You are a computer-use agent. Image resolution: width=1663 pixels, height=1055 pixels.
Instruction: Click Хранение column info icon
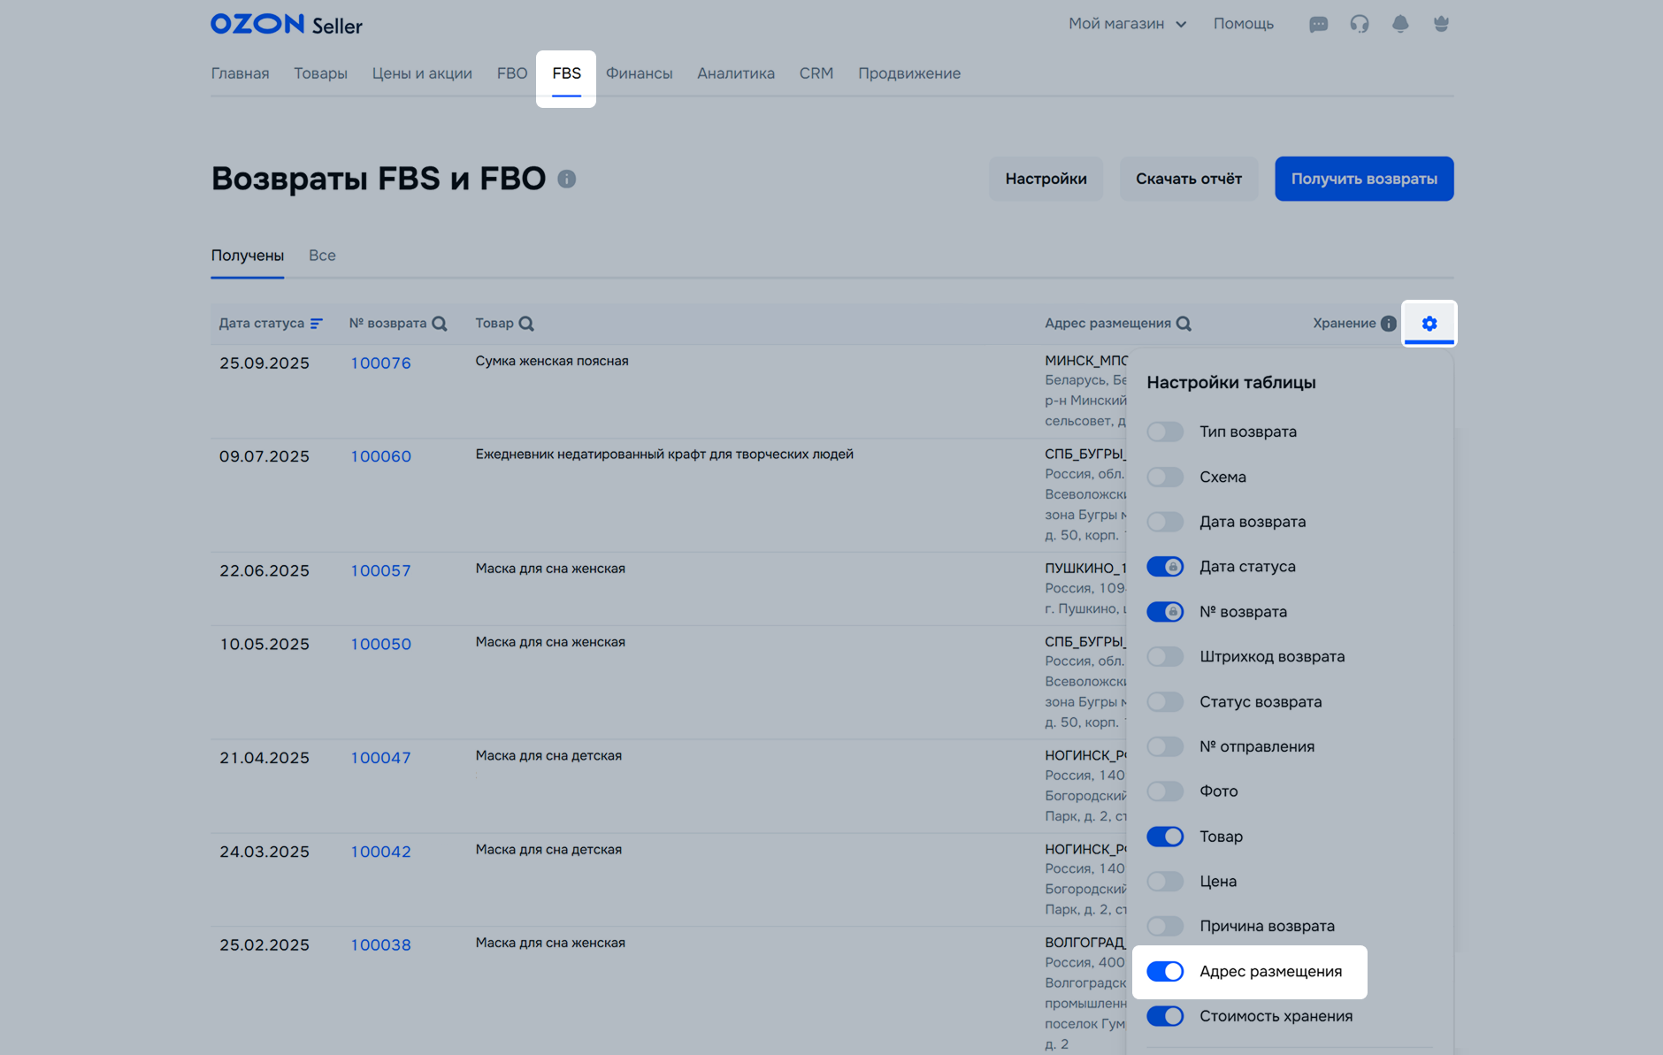[1389, 324]
